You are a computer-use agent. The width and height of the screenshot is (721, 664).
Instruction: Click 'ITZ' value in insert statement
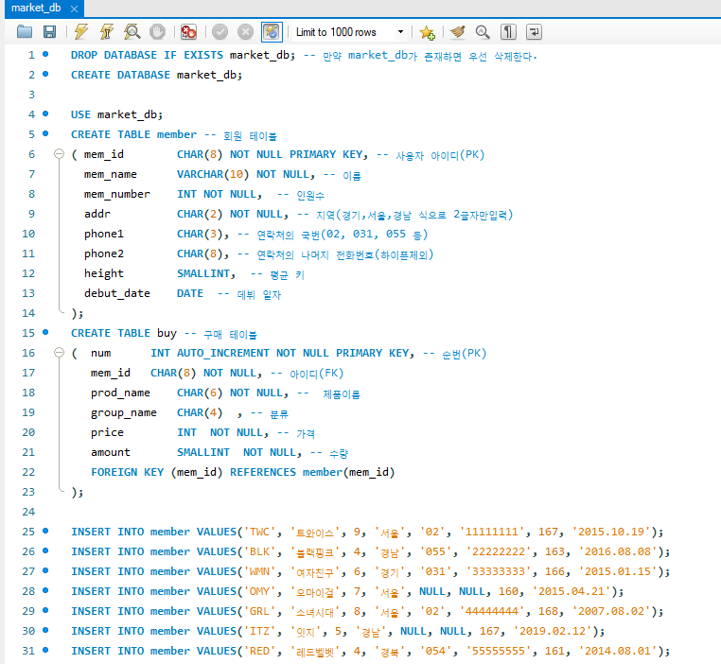259,631
